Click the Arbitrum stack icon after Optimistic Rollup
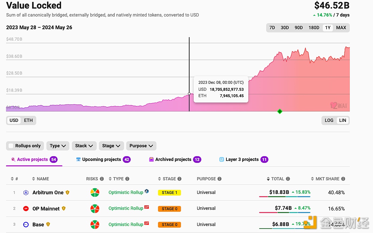Viewport: 373px width, 233px height. click(x=147, y=191)
